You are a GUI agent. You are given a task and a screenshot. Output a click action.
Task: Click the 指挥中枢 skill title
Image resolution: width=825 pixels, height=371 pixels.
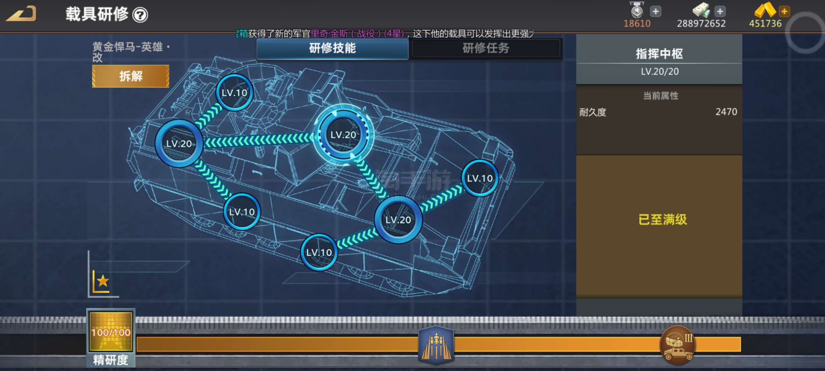pyautogui.click(x=659, y=54)
